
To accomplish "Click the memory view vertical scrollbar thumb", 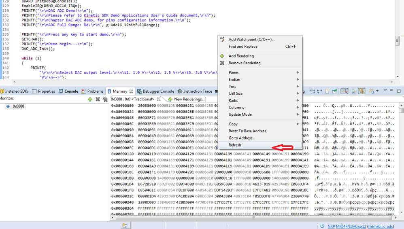I will point(401,110).
